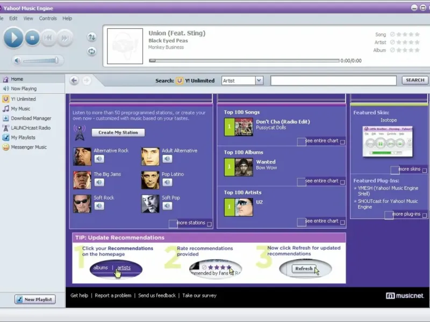Skip to previous track button
Screen dimensions: 430x322
(x=48, y=38)
